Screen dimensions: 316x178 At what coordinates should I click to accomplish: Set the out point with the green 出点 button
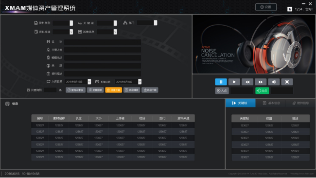click(262, 91)
